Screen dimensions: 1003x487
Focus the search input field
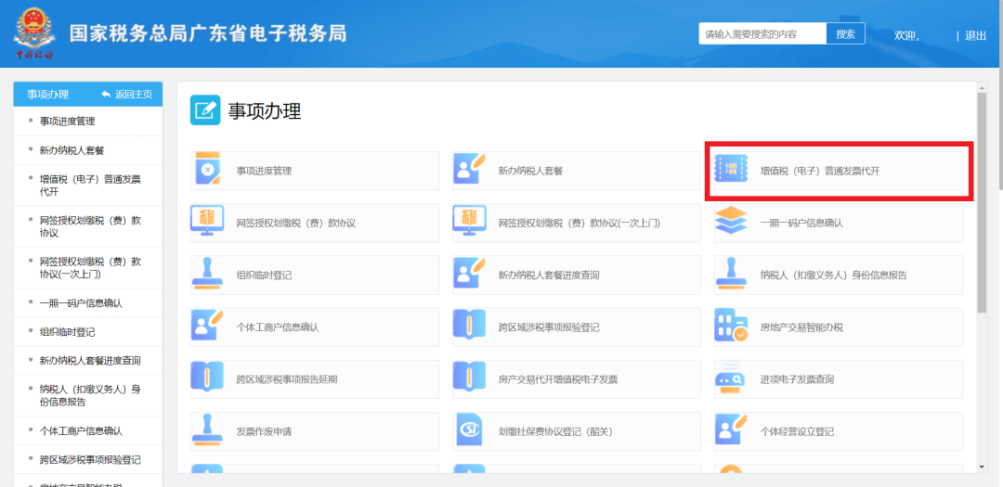point(762,34)
